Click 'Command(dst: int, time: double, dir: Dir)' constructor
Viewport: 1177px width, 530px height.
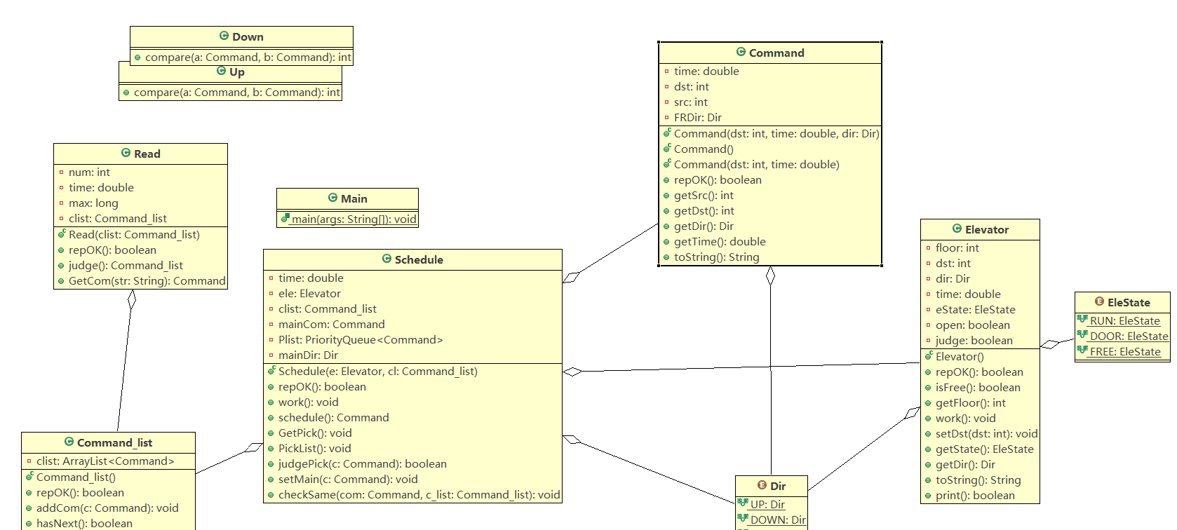click(x=776, y=133)
